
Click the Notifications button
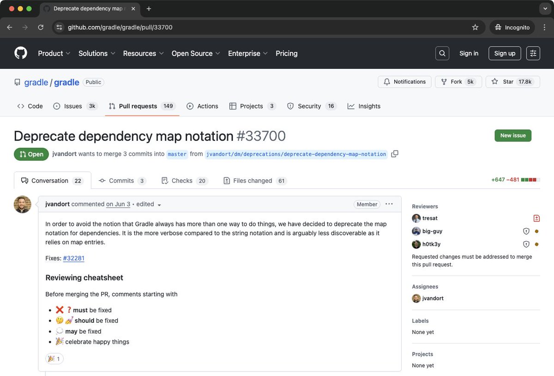pyautogui.click(x=404, y=82)
